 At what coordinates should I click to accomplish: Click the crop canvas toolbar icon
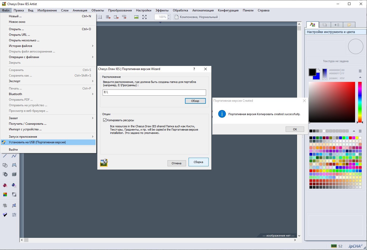coord(100,17)
